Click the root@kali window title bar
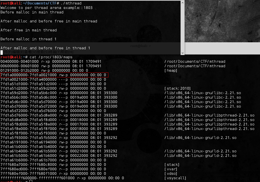This screenshot has width=260, height=182. [140, 46]
